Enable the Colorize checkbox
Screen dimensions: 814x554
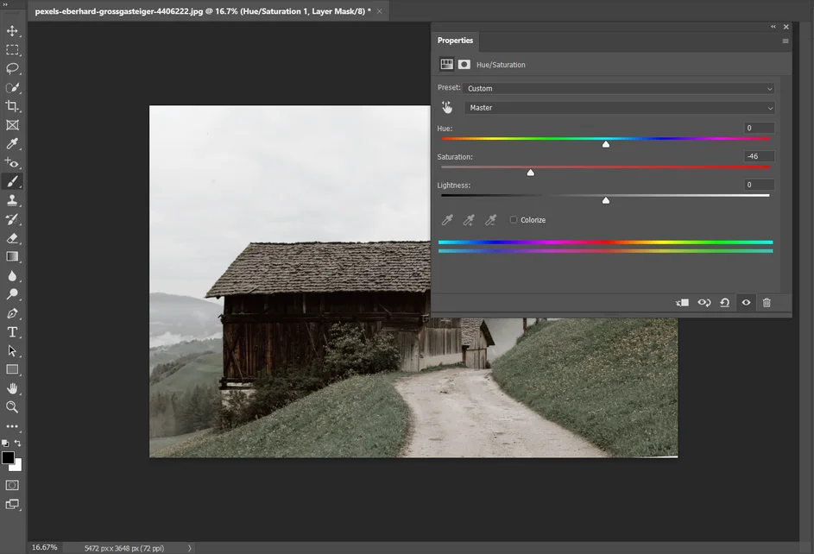(x=514, y=220)
